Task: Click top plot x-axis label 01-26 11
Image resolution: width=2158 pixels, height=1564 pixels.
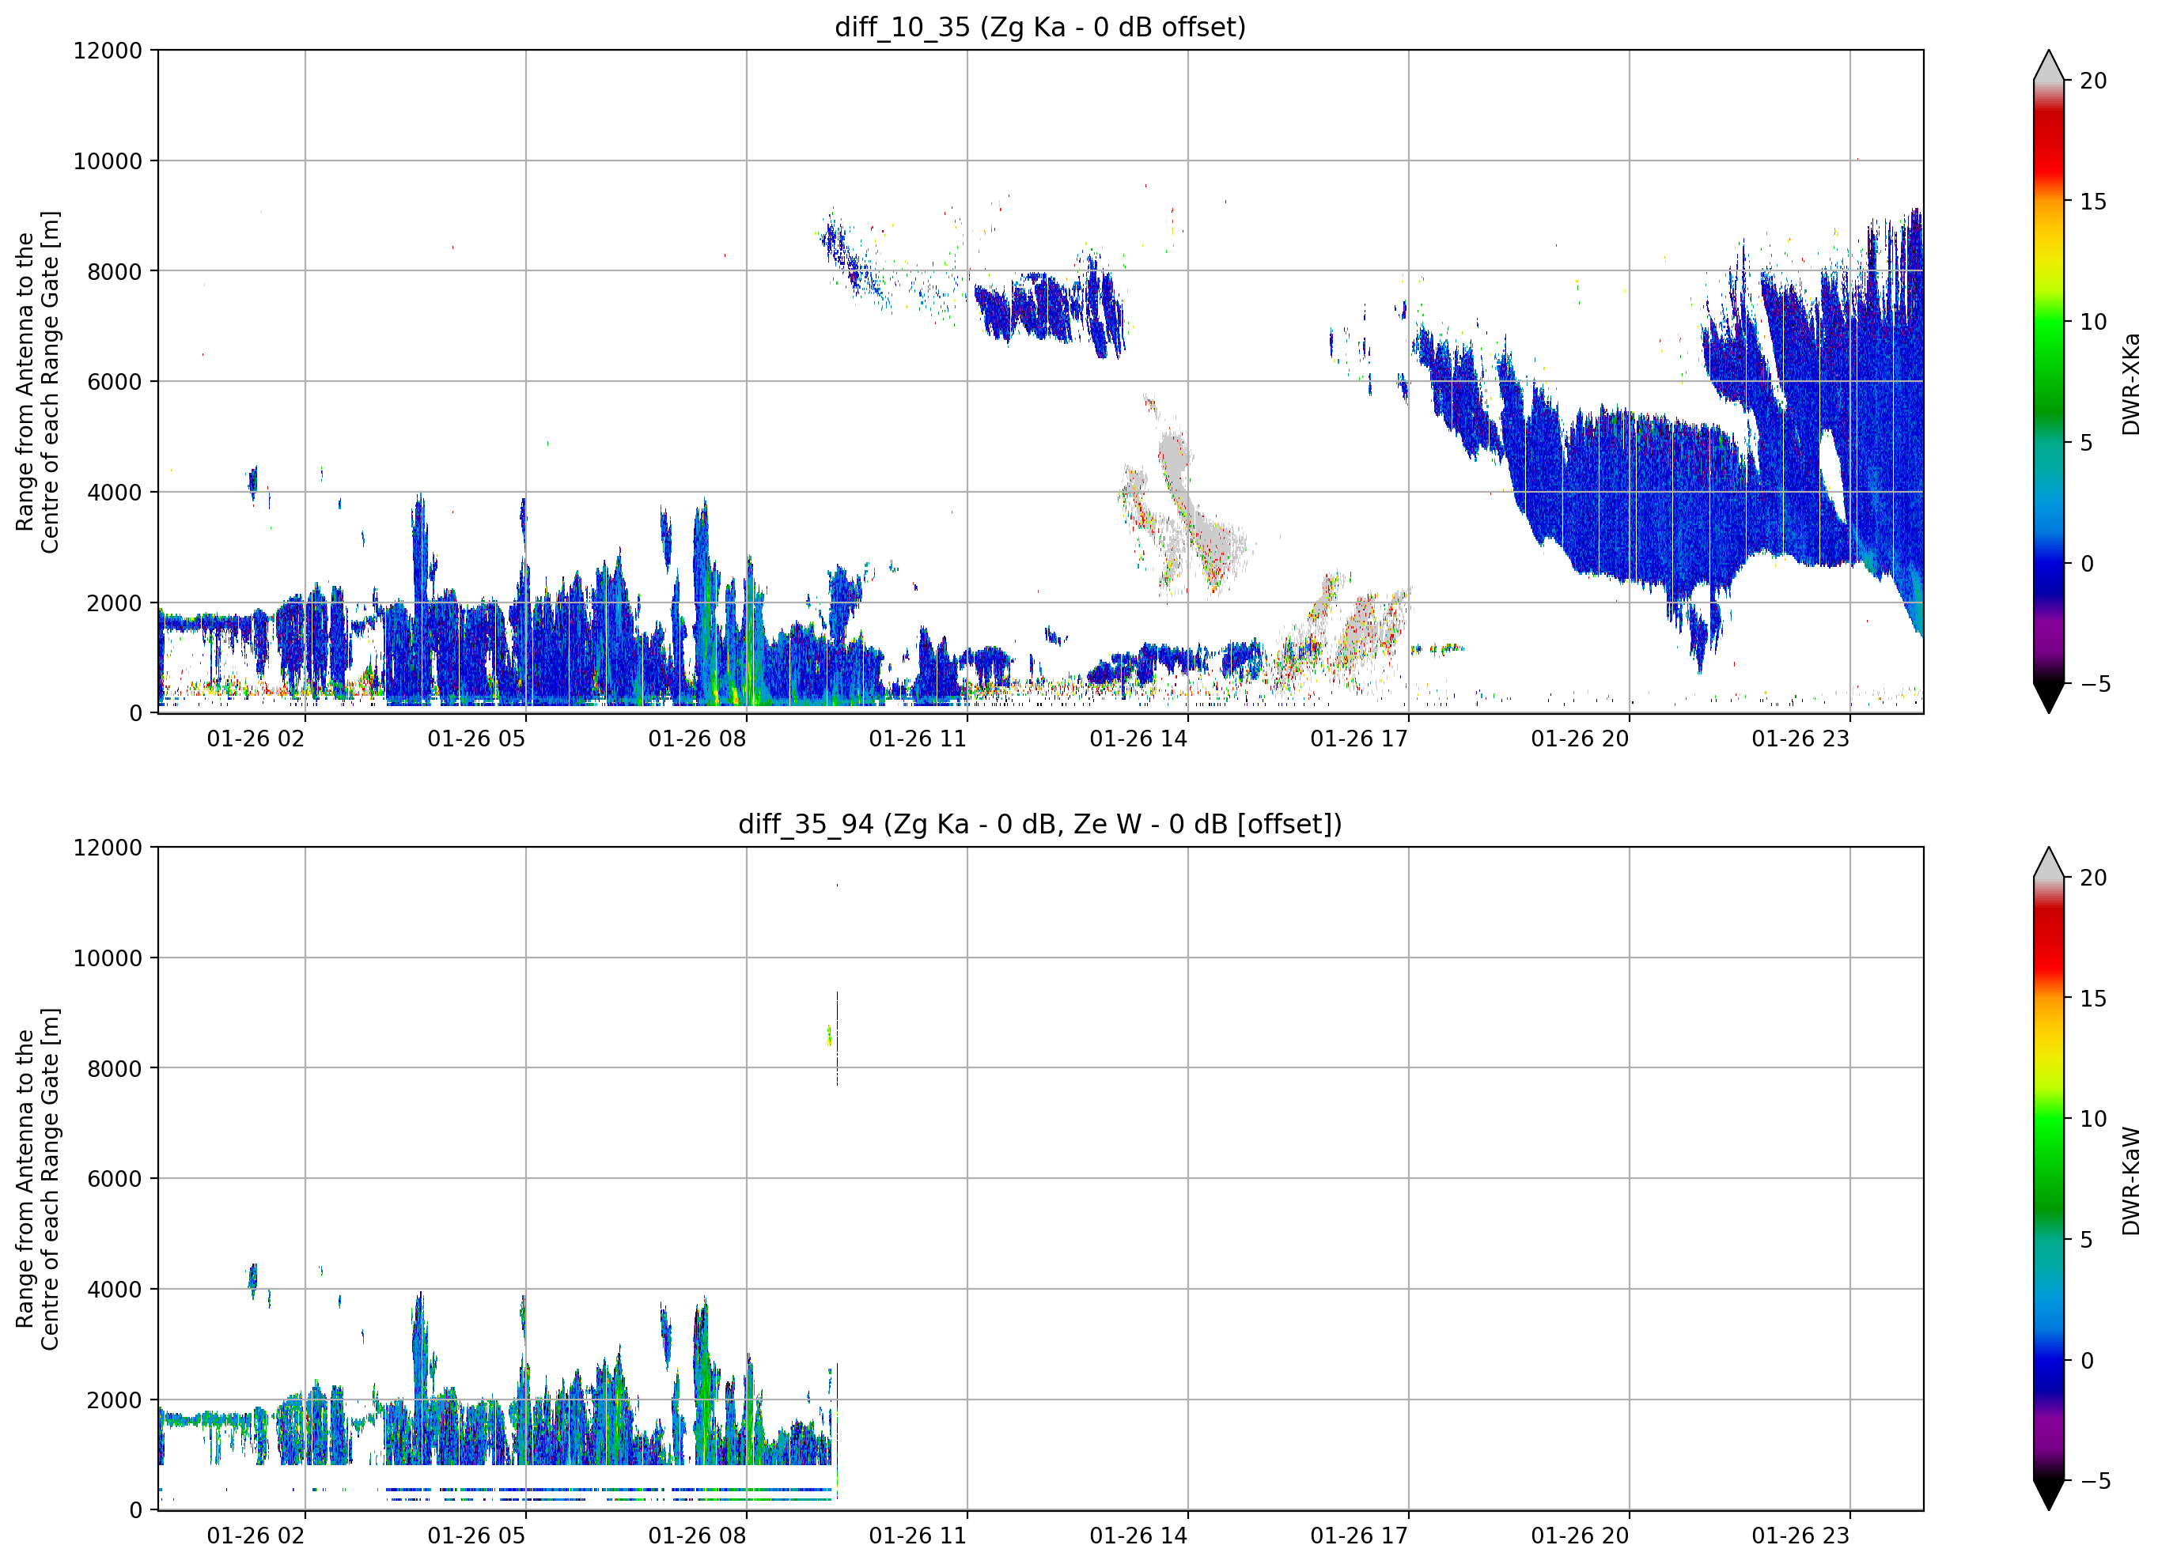Action: (x=918, y=739)
